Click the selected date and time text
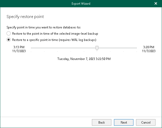 [x=84, y=59]
